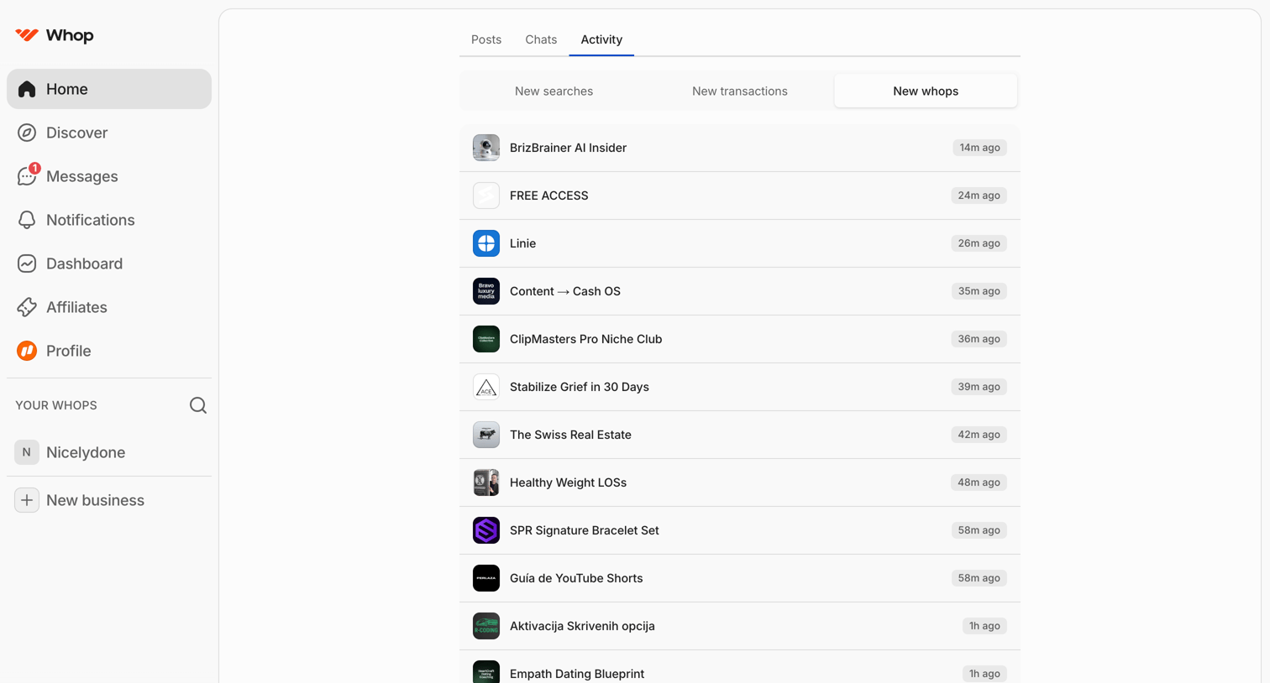The width and height of the screenshot is (1270, 683).
Task: Open Guía de YouTube Shorts listing
Action: pyautogui.click(x=740, y=578)
